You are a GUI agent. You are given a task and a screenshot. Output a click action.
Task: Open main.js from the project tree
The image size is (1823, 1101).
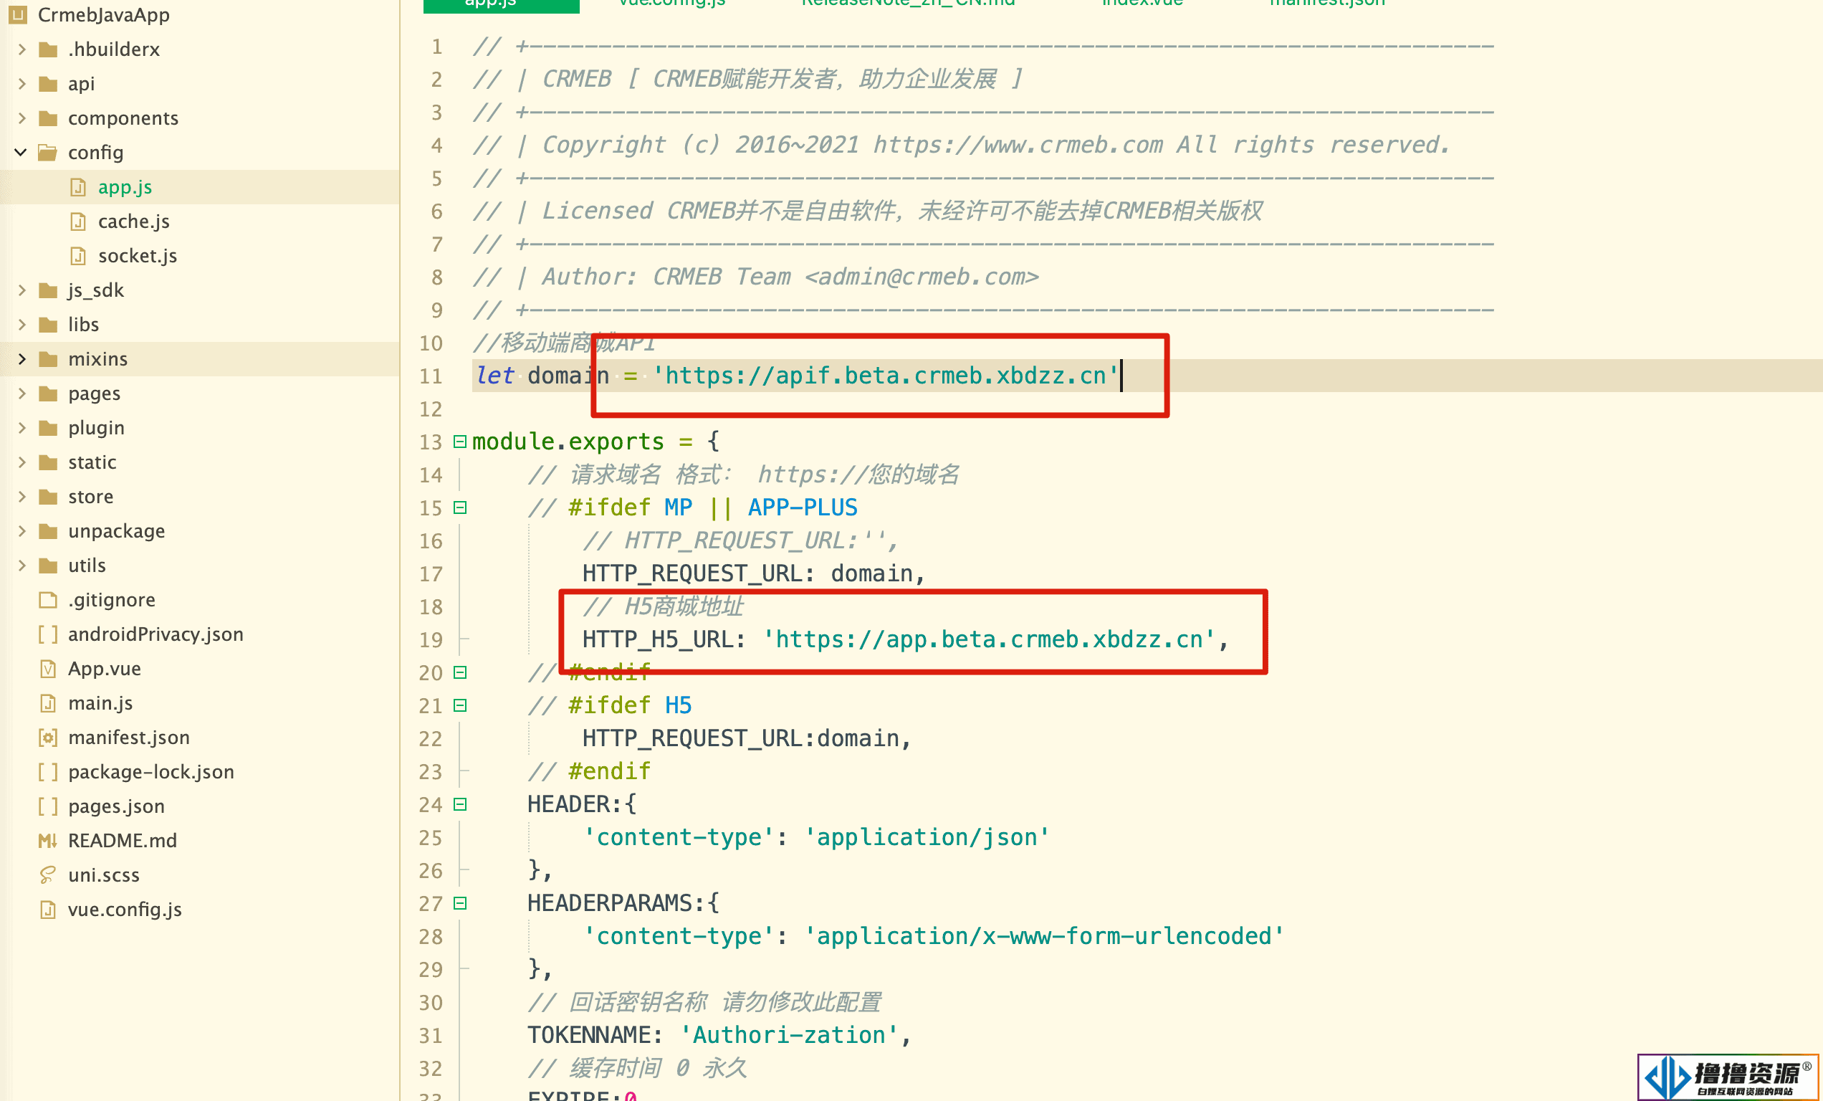tap(100, 703)
